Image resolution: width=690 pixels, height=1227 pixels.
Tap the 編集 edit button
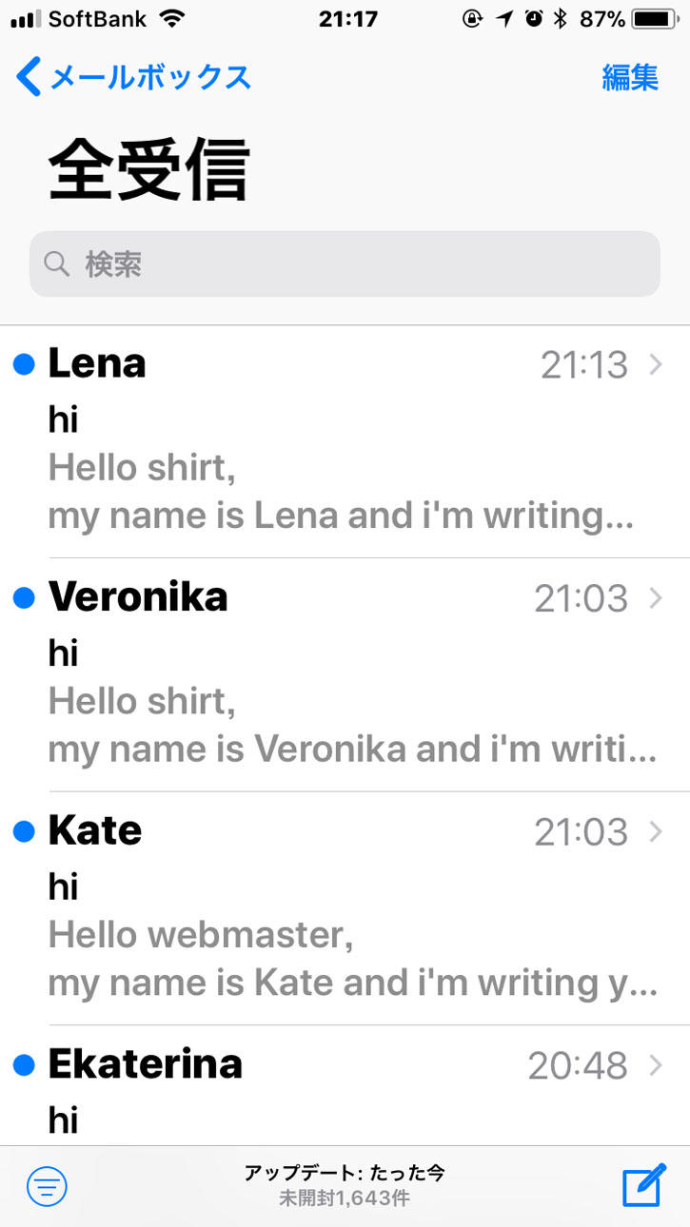[x=630, y=77]
